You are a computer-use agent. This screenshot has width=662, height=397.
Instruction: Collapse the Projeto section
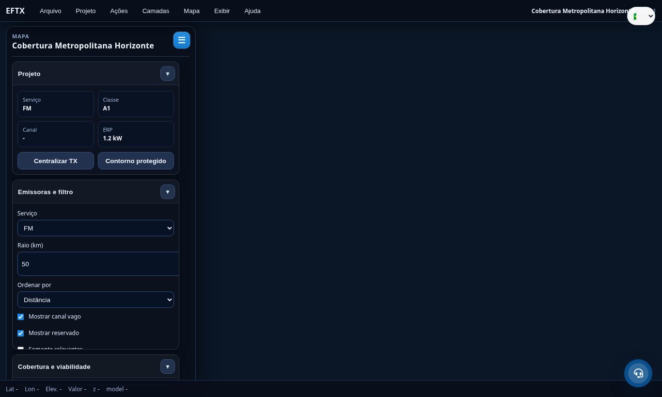coord(168,74)
